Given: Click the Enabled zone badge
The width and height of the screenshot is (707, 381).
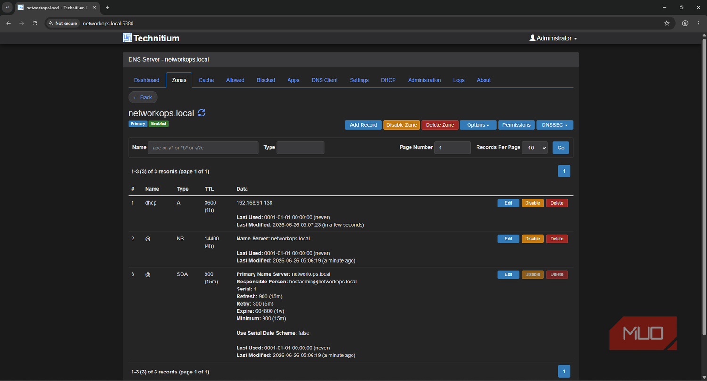Looking at the screenshot, I should tap(159, 124).
